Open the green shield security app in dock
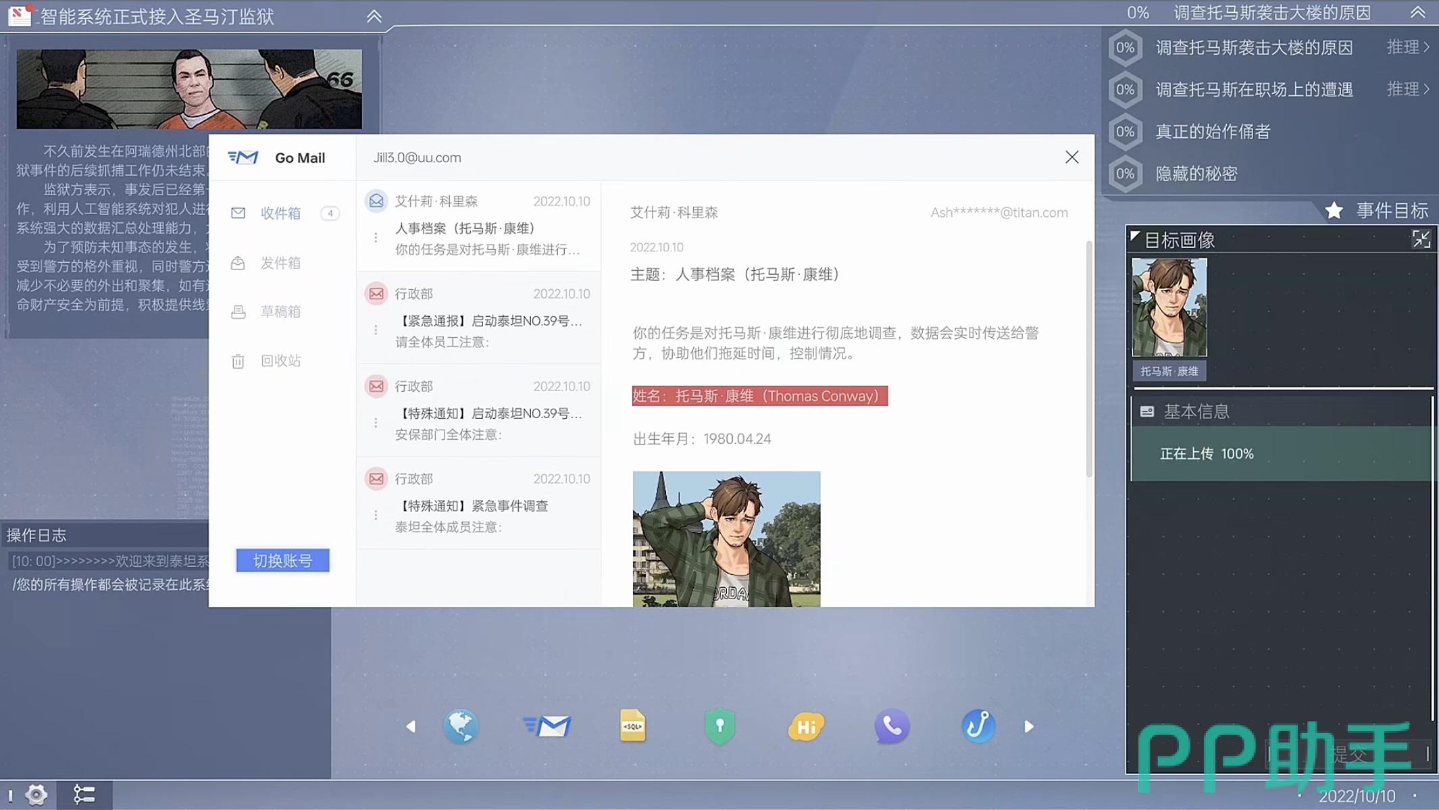The height and width of the screenshot is (810, 1439). click(719, 727)
